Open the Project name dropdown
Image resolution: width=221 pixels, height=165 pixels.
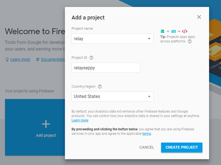[x=149, y=39]
